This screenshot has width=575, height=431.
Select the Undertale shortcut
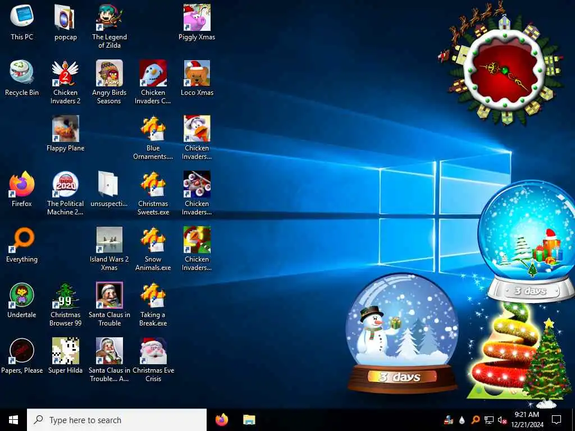(x=22, y=301)
